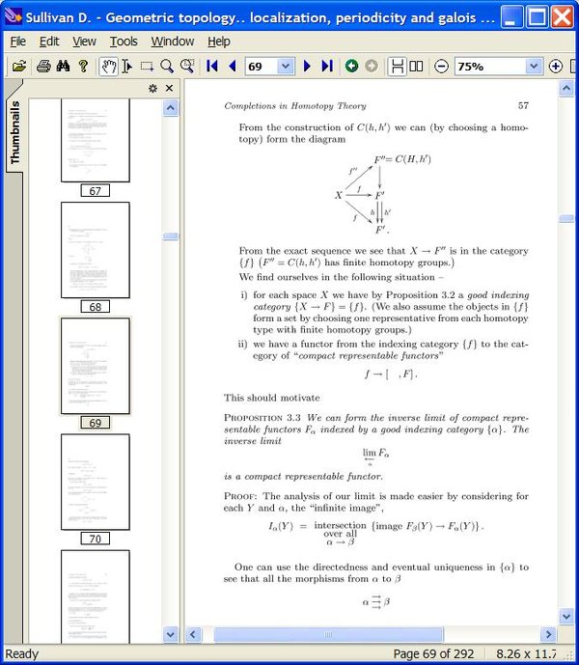579x665 pixels.
Task: Open page 67 thumbnail
Action: [x=96, y=140]
